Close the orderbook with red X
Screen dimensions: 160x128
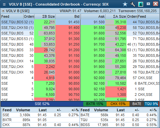click(155, 4)
